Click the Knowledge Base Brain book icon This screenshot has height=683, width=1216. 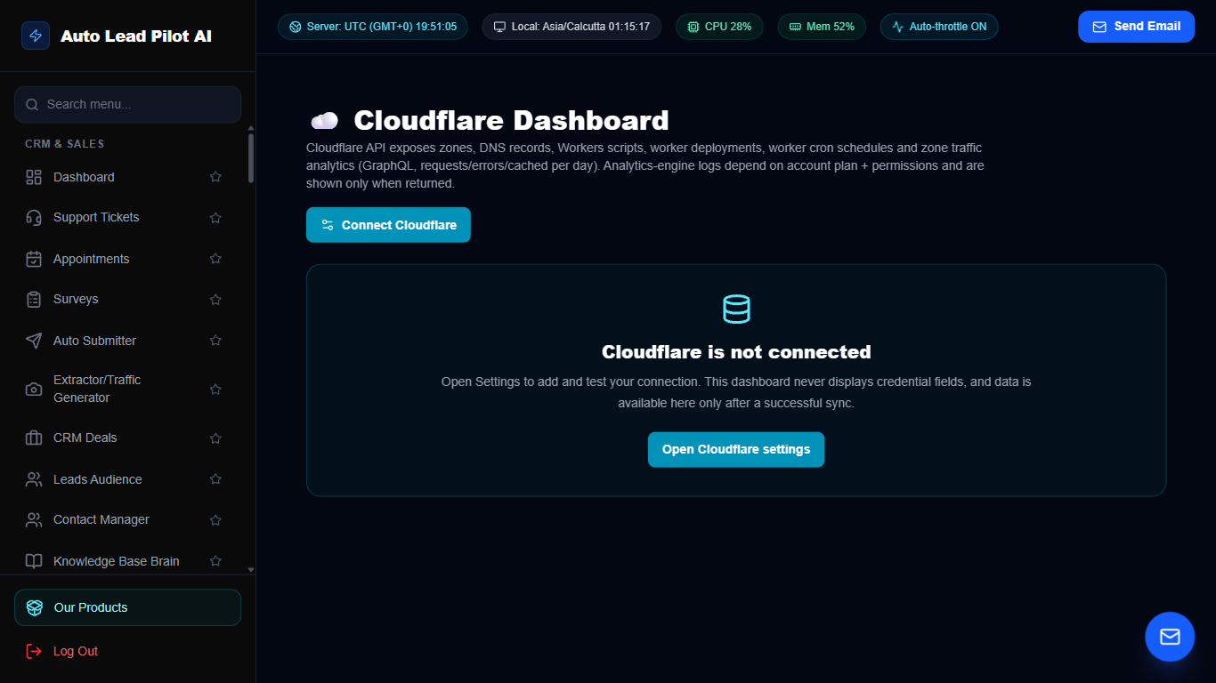(34, 561)
